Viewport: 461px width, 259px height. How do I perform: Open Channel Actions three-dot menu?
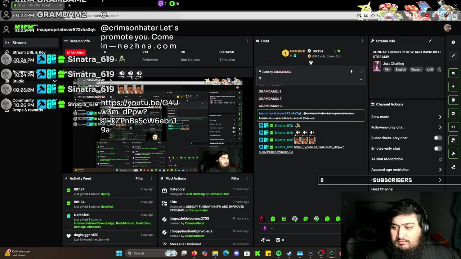(x=439, y=104)
